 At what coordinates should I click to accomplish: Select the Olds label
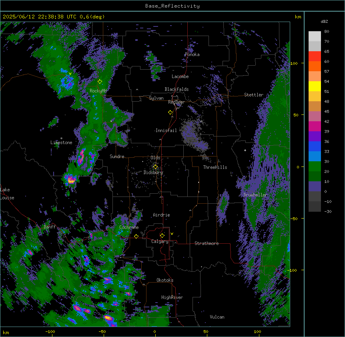pos(155,158)
